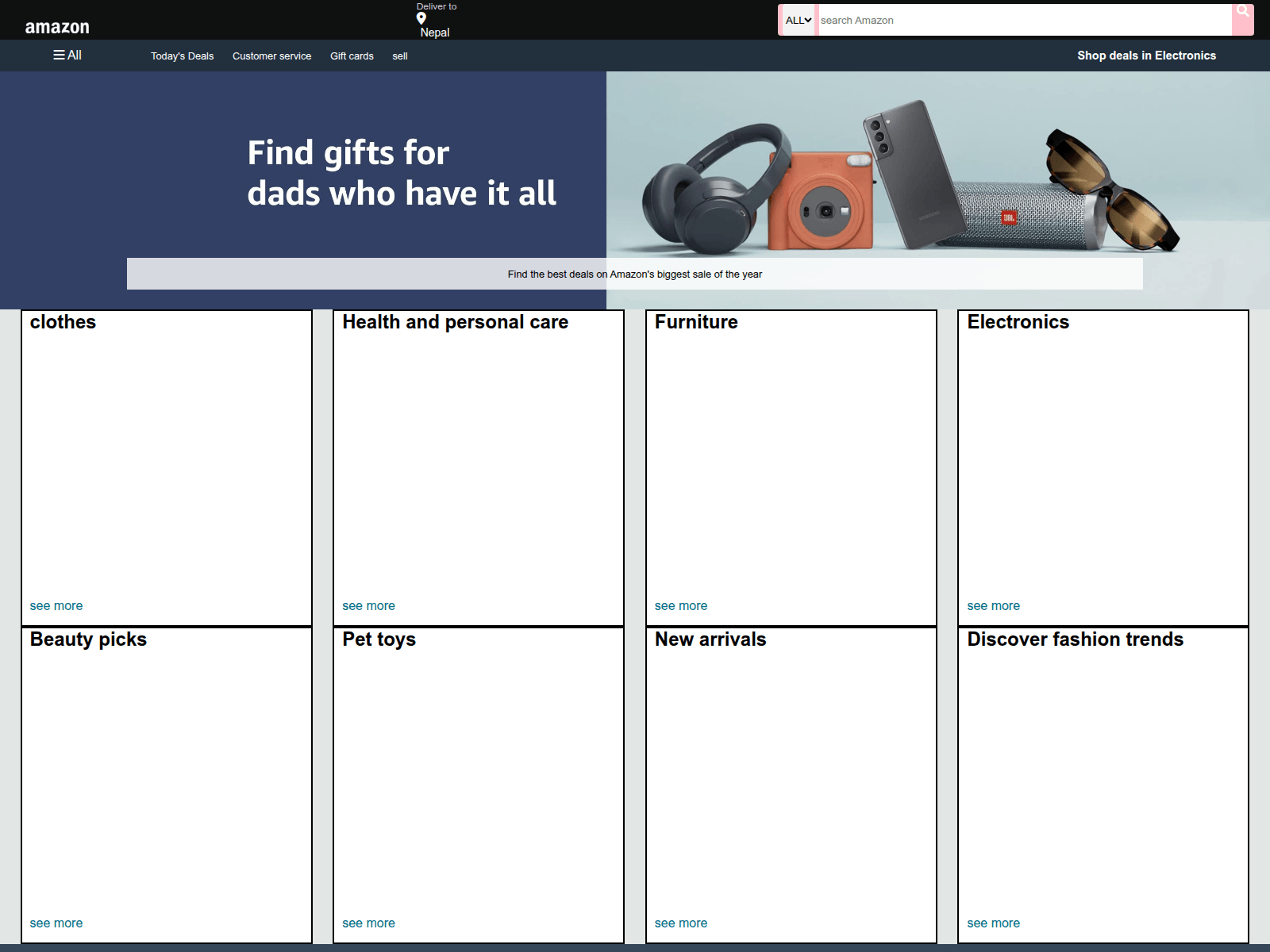The width and height of the screenshot is (1270, 952).
Task: Click the Discover fashion trends title
Action: click(1075, 639)
